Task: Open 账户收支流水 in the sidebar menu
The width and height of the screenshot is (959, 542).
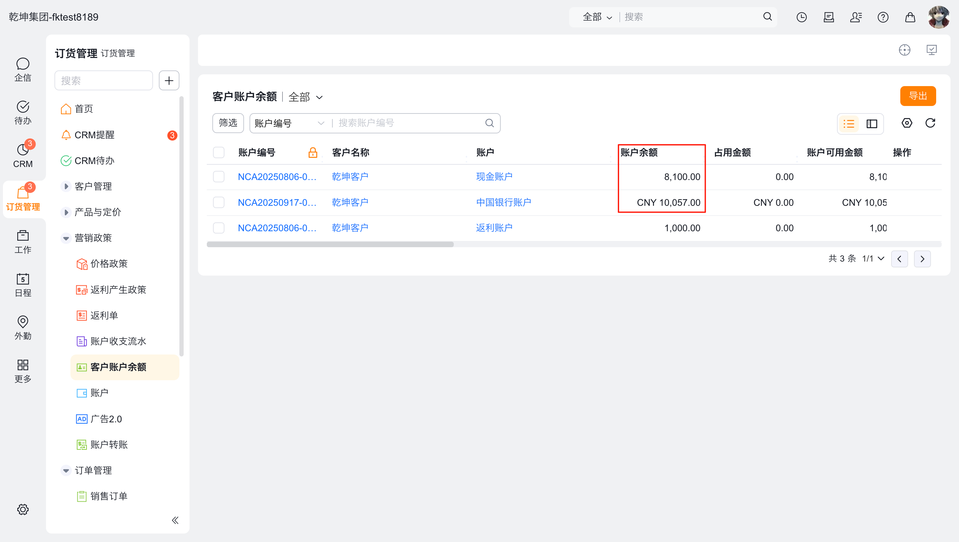Action: tap(118, 341)
